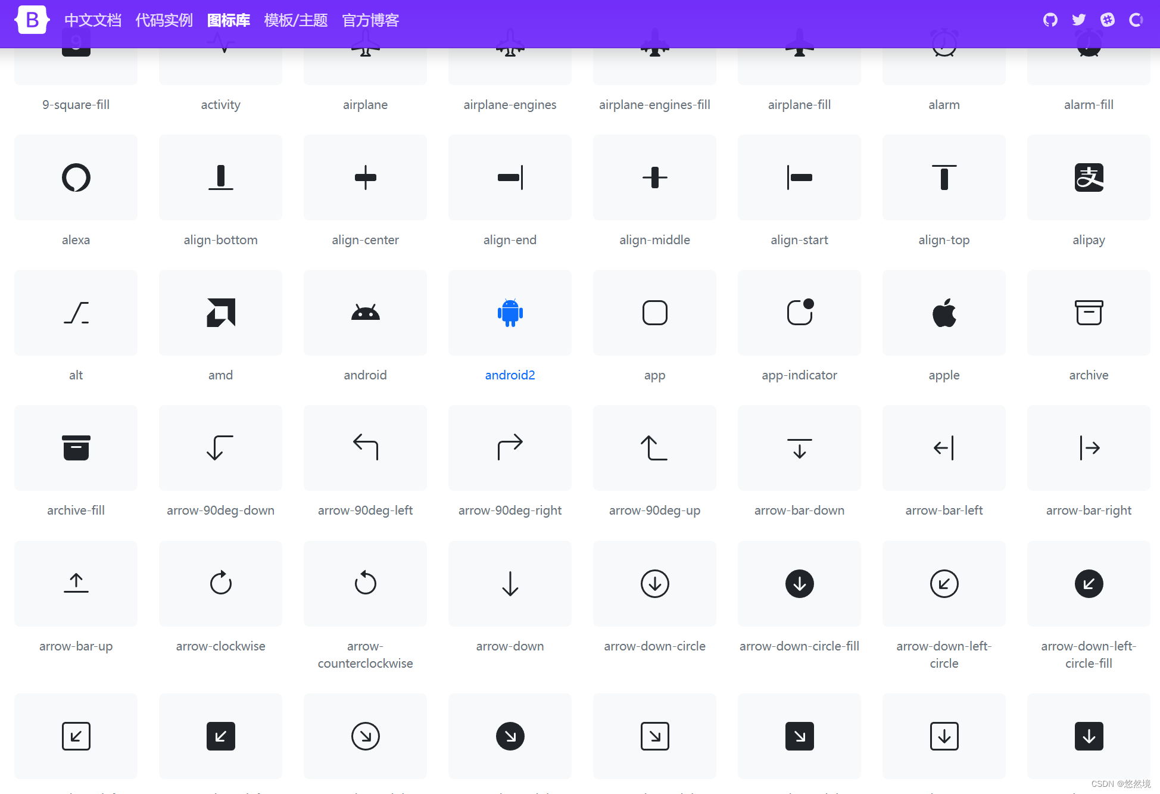
Task: Select the 图标库 nav item
Action: pos(228,20)
